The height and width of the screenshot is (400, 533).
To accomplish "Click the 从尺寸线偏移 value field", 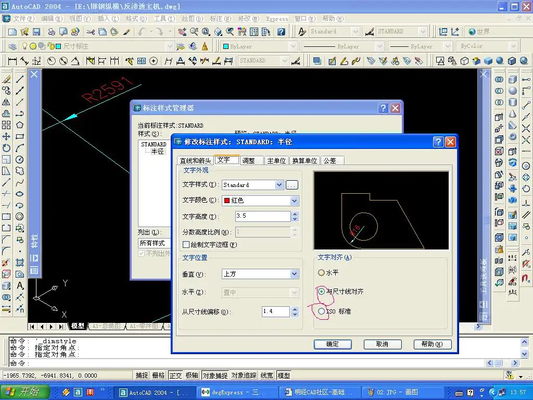I will (x=276, y=311).
